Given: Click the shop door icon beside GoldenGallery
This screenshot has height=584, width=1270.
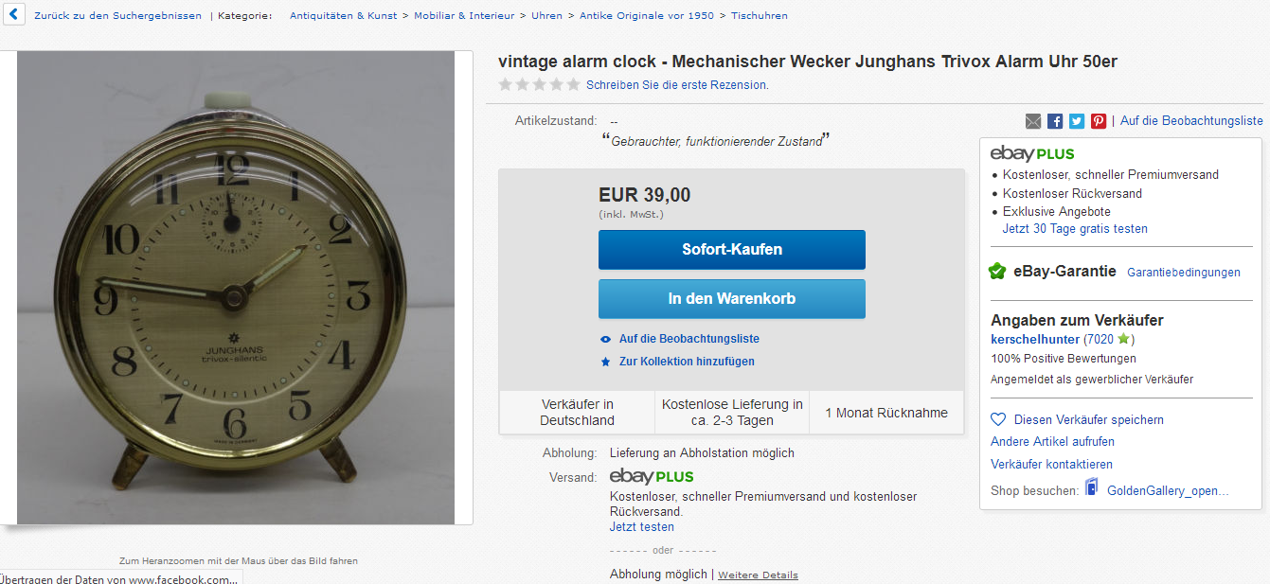Looking at the screenshot, I should click(x=1092, y=488).
